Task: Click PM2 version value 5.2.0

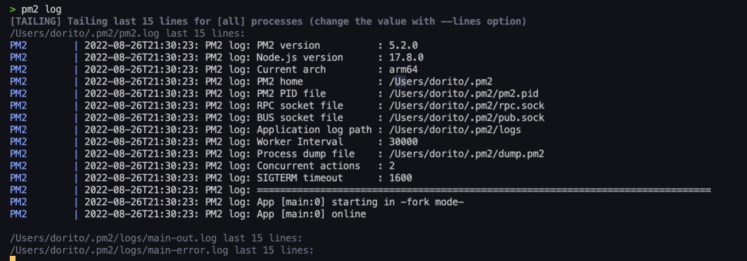Action: click(x=403, y=45)
